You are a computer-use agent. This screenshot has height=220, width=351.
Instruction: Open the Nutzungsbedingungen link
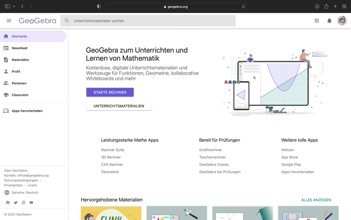21,180
